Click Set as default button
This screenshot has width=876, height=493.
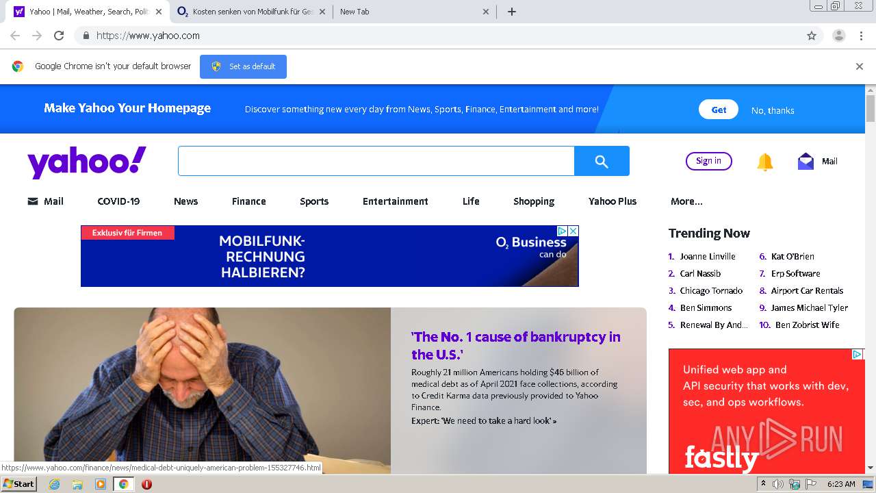(x=243, y=66)
